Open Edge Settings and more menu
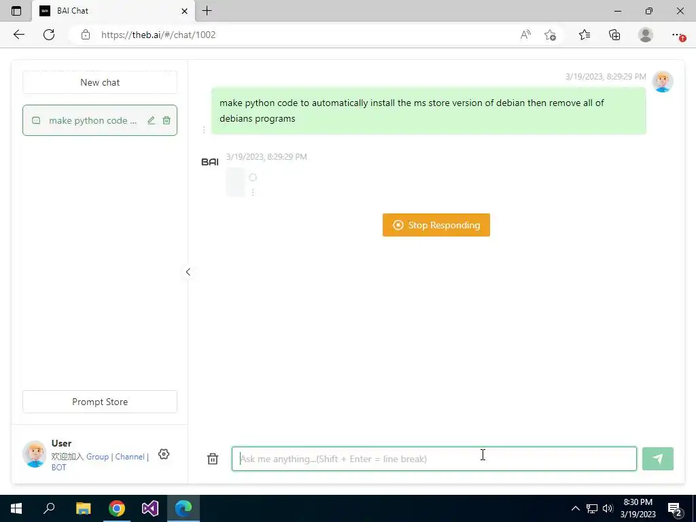Viewport: 696px width, 522px height. point(677,35)
